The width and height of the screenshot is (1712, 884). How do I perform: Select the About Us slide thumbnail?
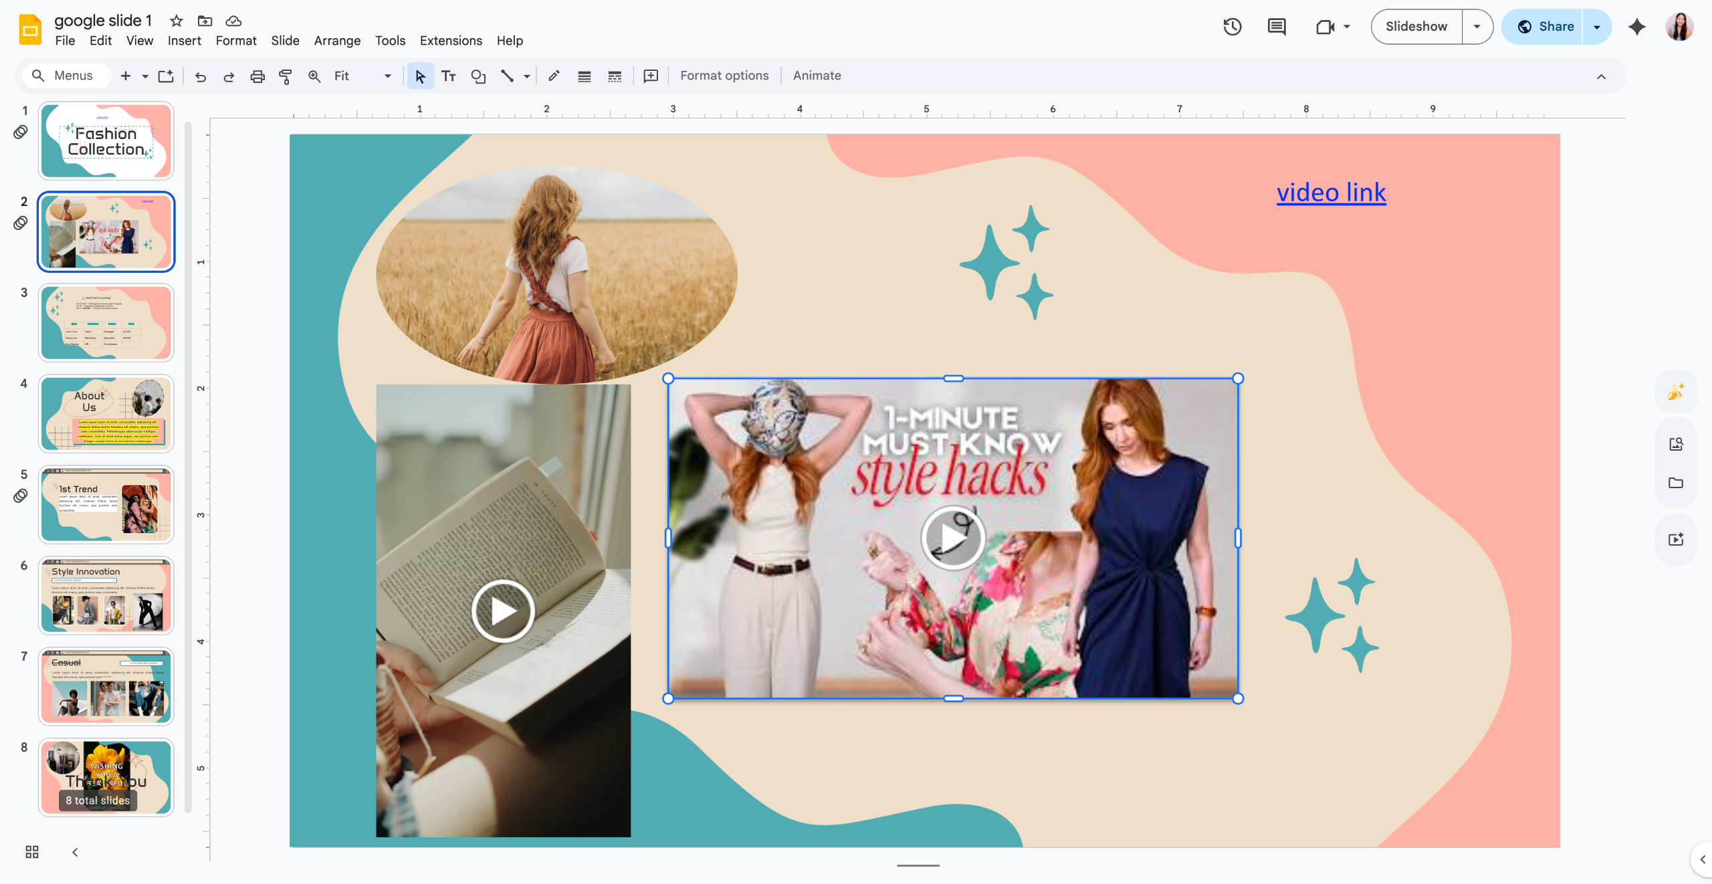pos(106,414)
